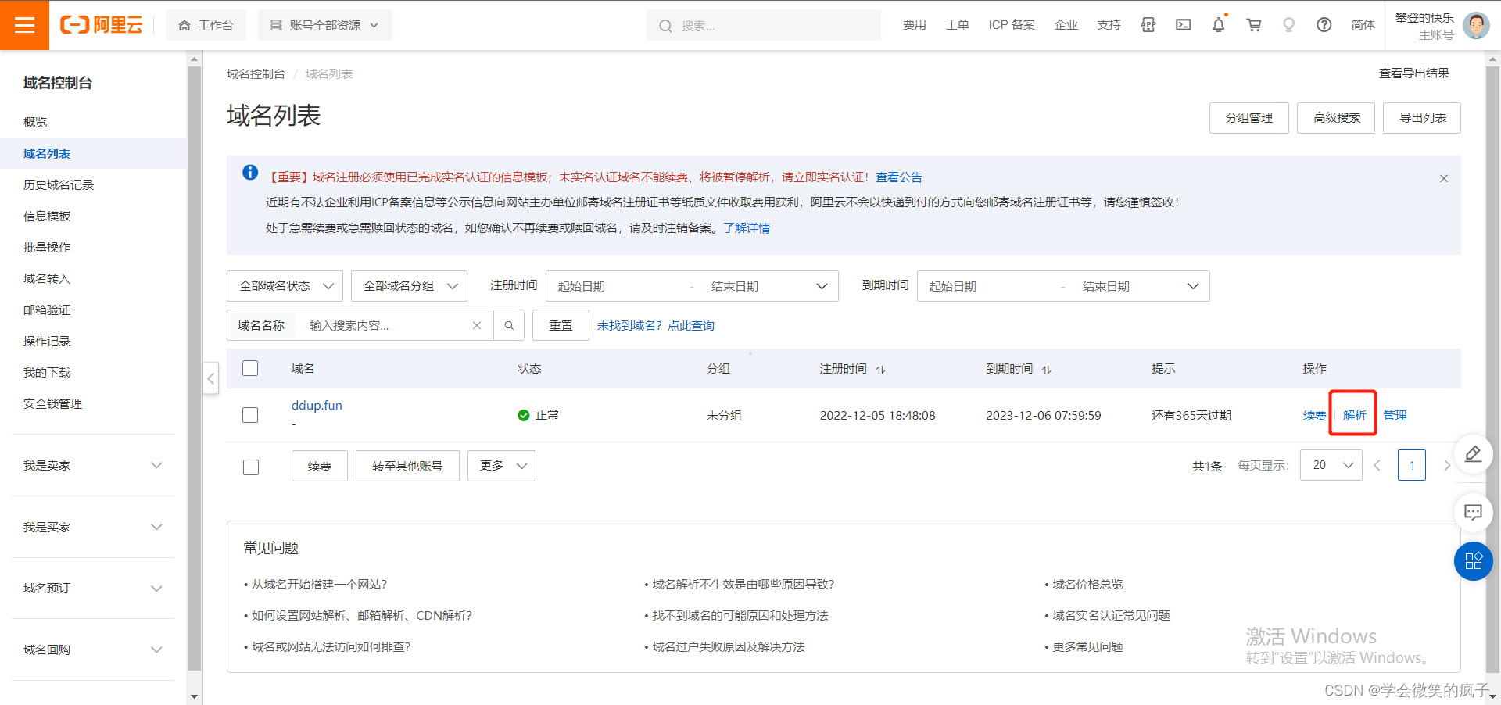The image size is (1501, 705).
Task: Sort by 注册时间 column
Action: coord(880,369)
